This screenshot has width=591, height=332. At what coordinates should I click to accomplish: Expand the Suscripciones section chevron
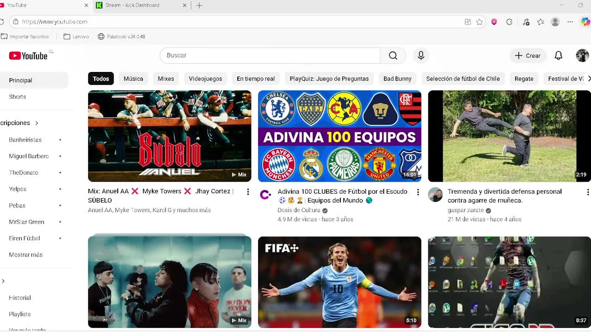pyautogui.click(x=36, y=123)
